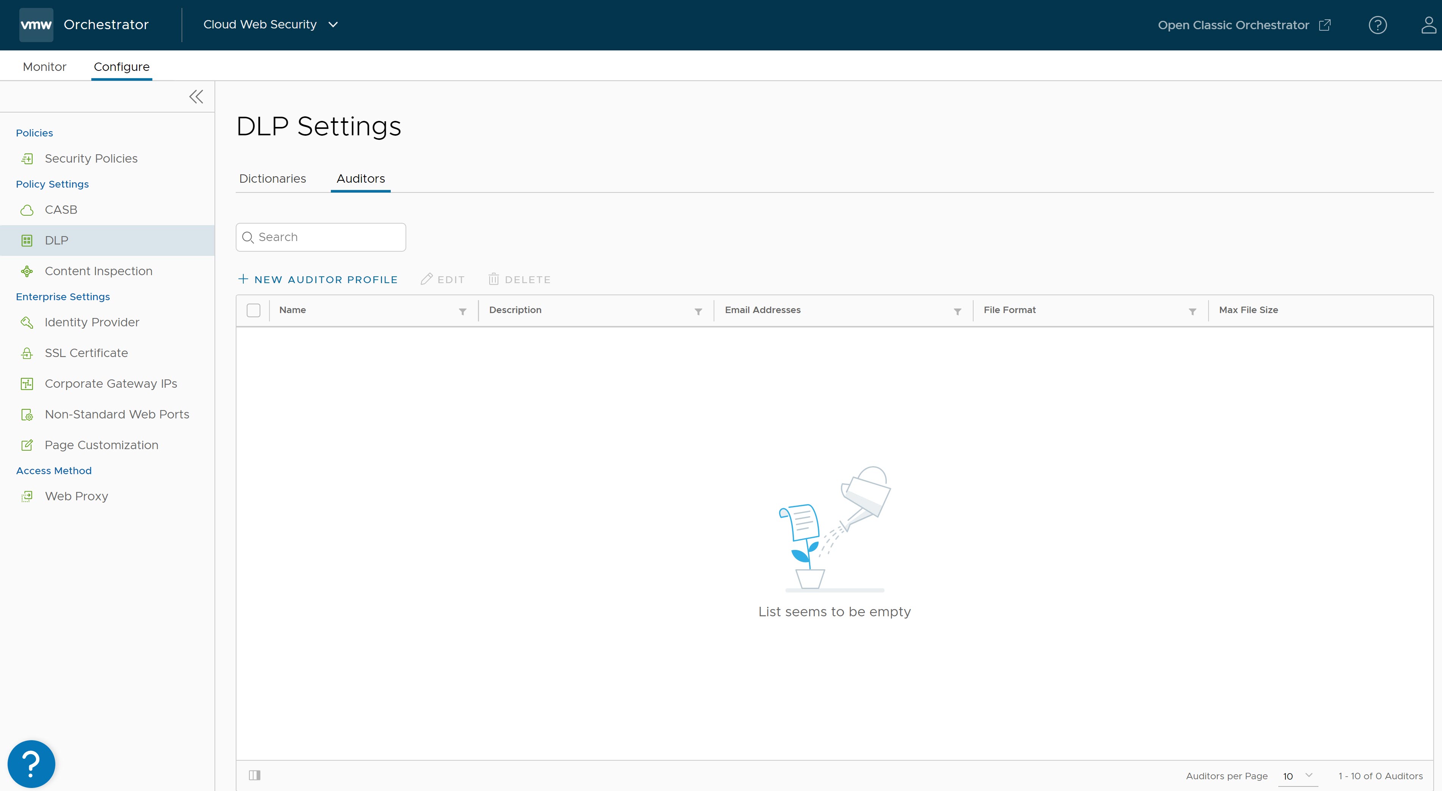Click the DLP sidebar icon

pos(26,240)
